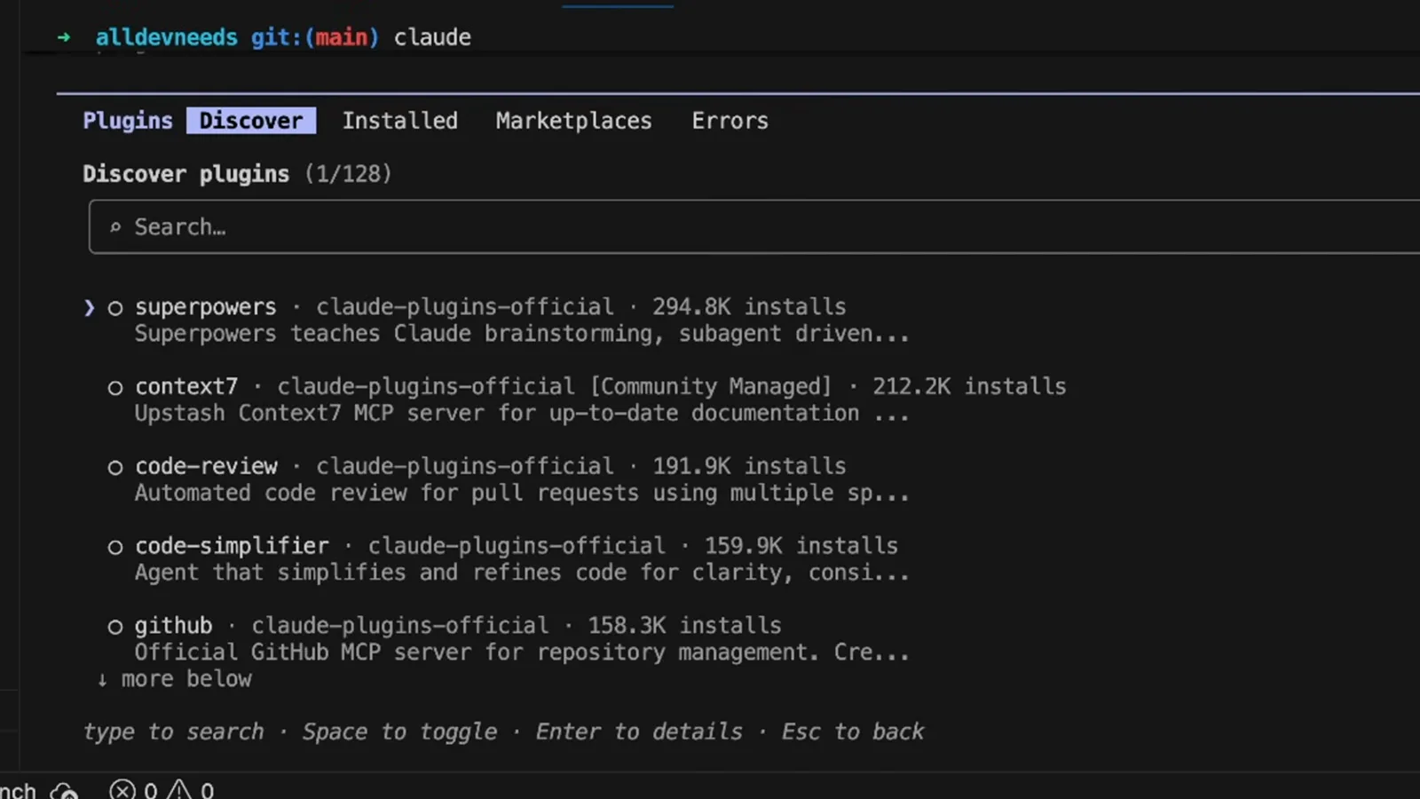Toggle the code-review plugin circle
This screenshot has height=799, width=1420.
pyautogui.click(x=115, y=468)
